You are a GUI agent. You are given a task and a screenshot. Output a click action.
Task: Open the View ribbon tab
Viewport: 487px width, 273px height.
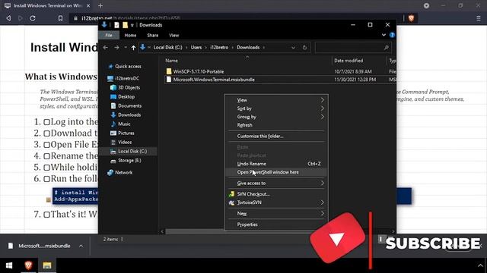pyautogui.click(x=174, y=36)
